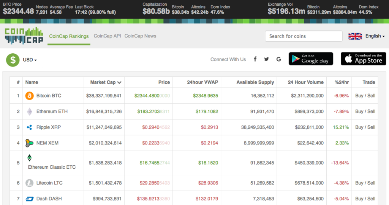Sort by the %24hr column header
This screenshot has width=389, height=205.
(342, 82)
